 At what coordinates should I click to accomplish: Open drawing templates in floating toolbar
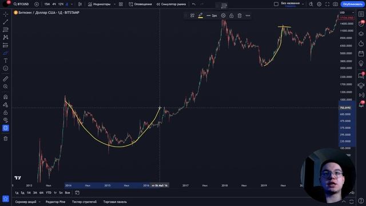[192, 15]
